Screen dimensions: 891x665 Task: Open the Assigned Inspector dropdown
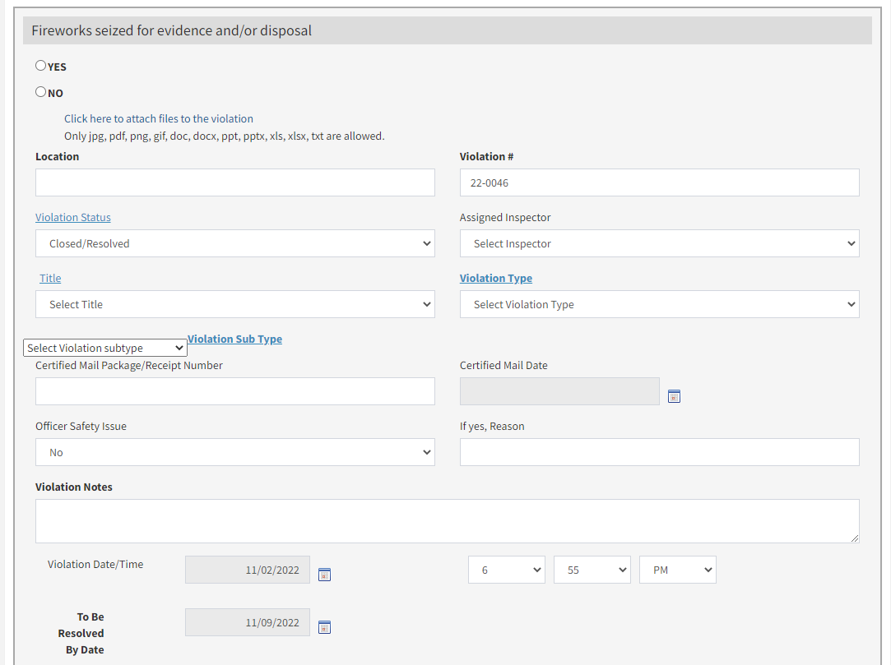pyautogui.click(x=659, y=243)
